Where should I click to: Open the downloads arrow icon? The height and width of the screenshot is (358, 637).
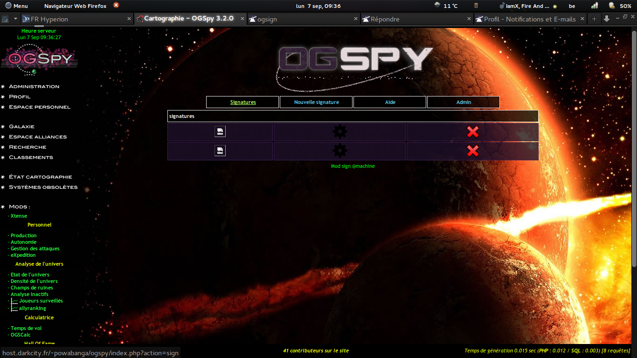[x=606, y=19]
